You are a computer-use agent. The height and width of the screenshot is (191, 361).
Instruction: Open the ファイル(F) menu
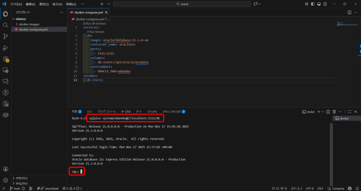16,4
